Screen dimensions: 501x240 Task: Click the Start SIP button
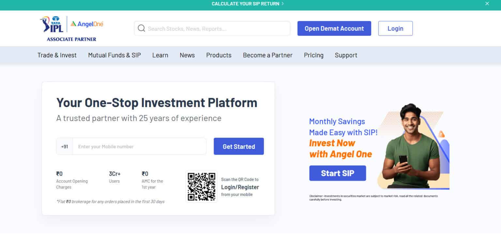337,173
